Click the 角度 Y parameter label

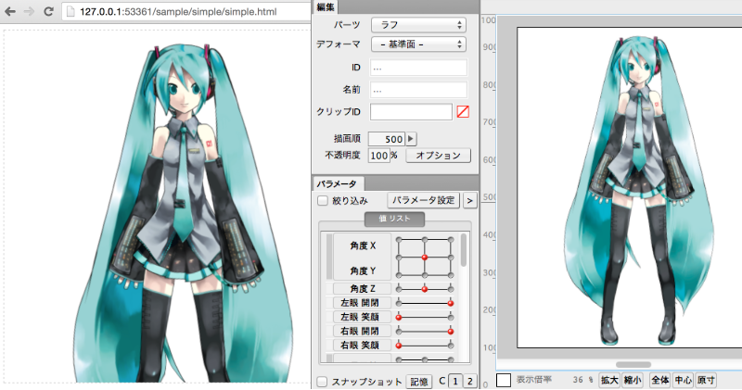[x=363, y=270]
